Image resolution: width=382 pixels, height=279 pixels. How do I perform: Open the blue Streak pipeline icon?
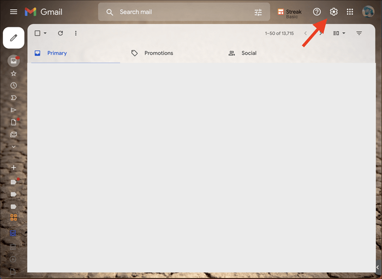(x=13, y=233)
